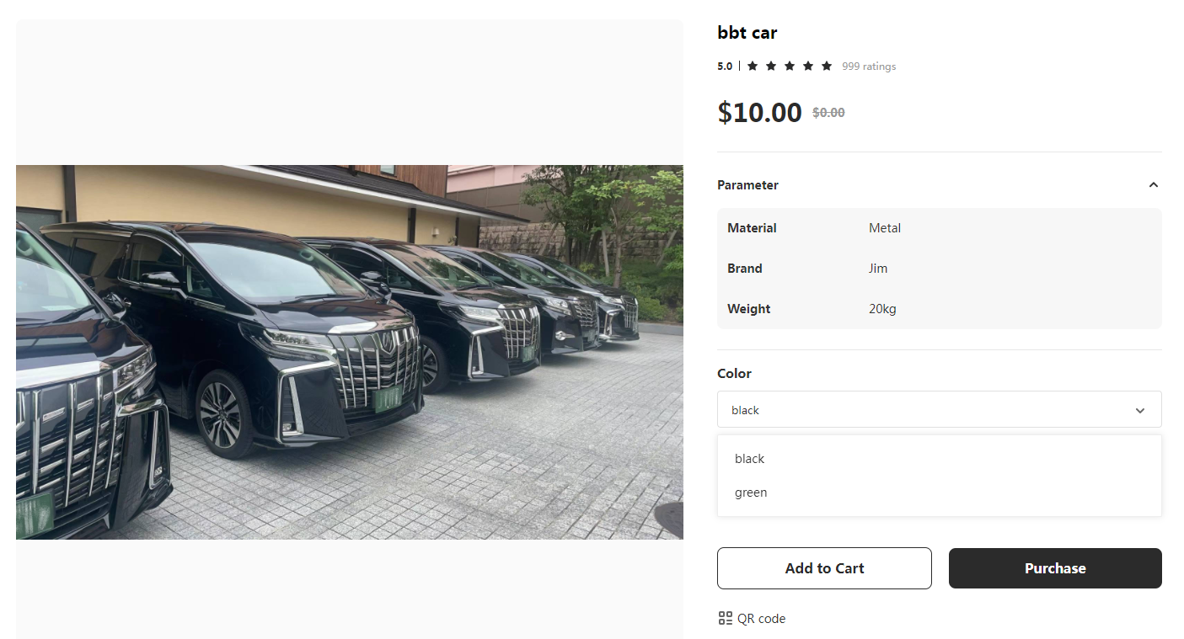Viewport: 1184px width, 639px height.
Task: Click the bbt car product title
Action: (747, 33)
